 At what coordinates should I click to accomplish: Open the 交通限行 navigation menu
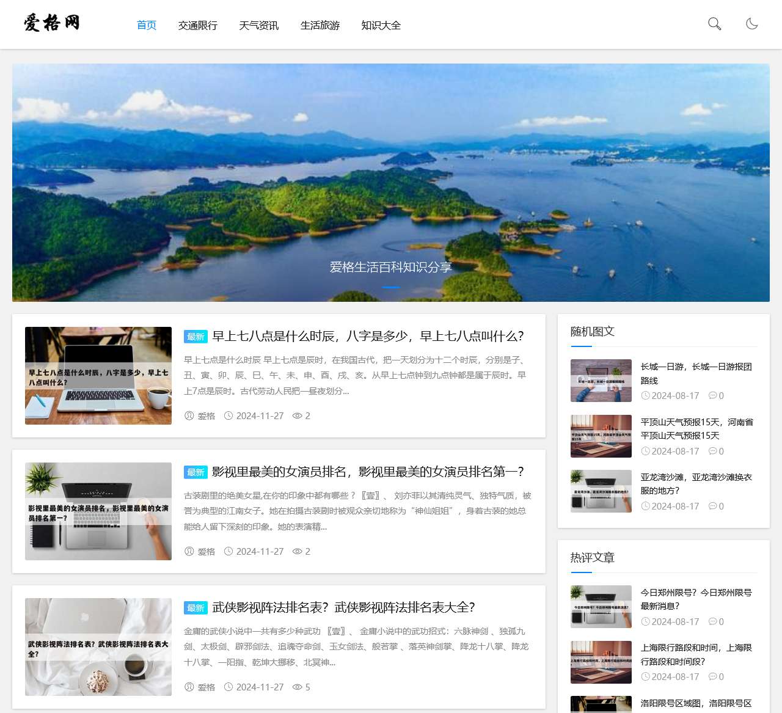(x=198, y=26)
